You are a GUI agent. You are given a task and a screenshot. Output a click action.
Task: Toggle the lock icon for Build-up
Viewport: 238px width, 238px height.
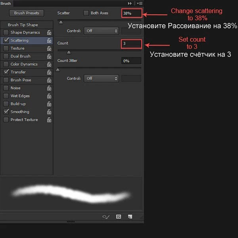[49, 104]
